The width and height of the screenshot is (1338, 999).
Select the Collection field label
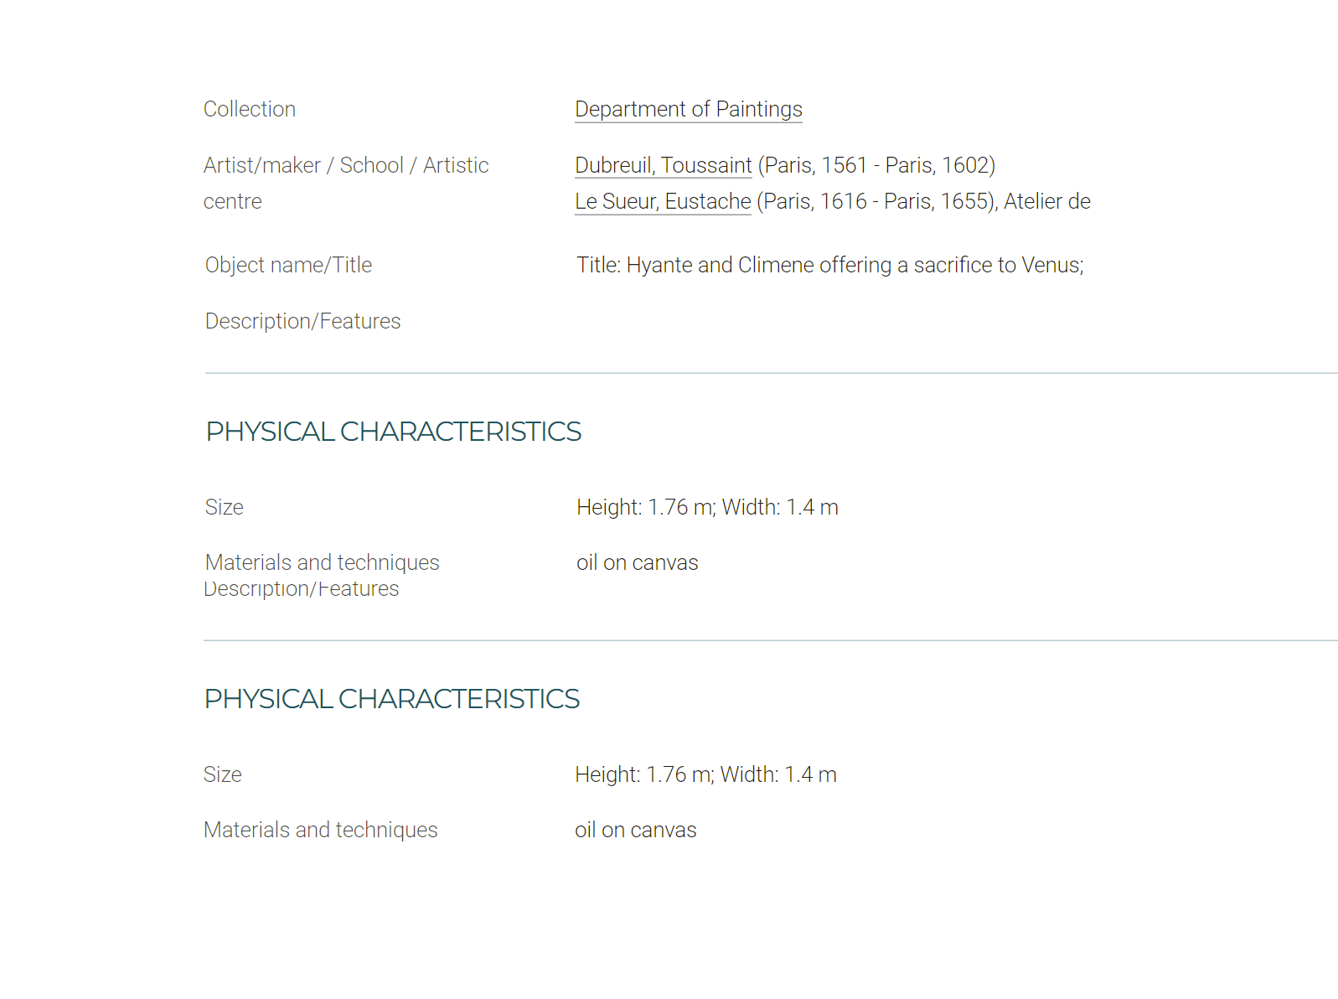coord(250,110)
